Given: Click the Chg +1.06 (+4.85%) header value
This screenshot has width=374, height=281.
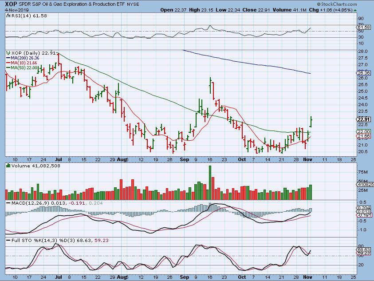Looking at the screenshot, I should coord(350,10).
